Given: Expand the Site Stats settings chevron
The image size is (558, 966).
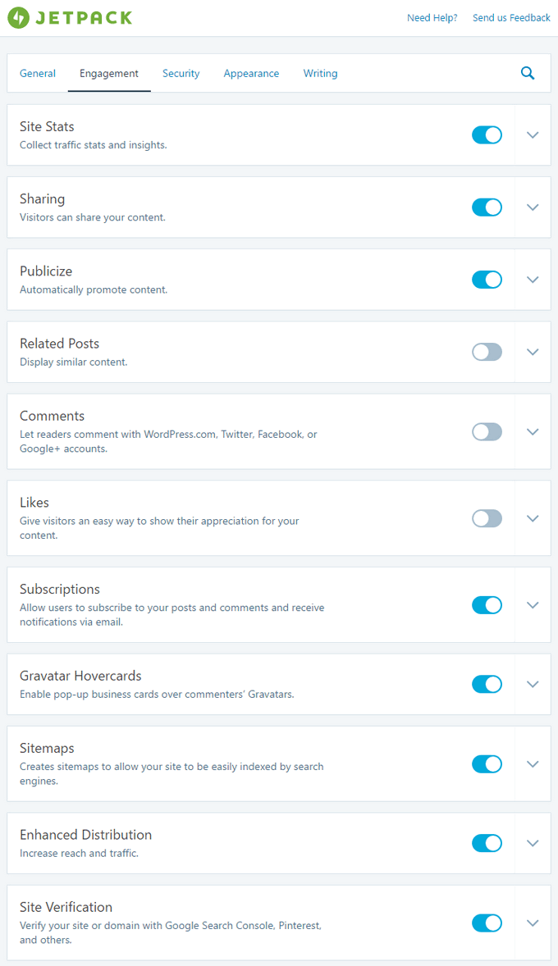Looking at the screenshot, I should (533, 135).
